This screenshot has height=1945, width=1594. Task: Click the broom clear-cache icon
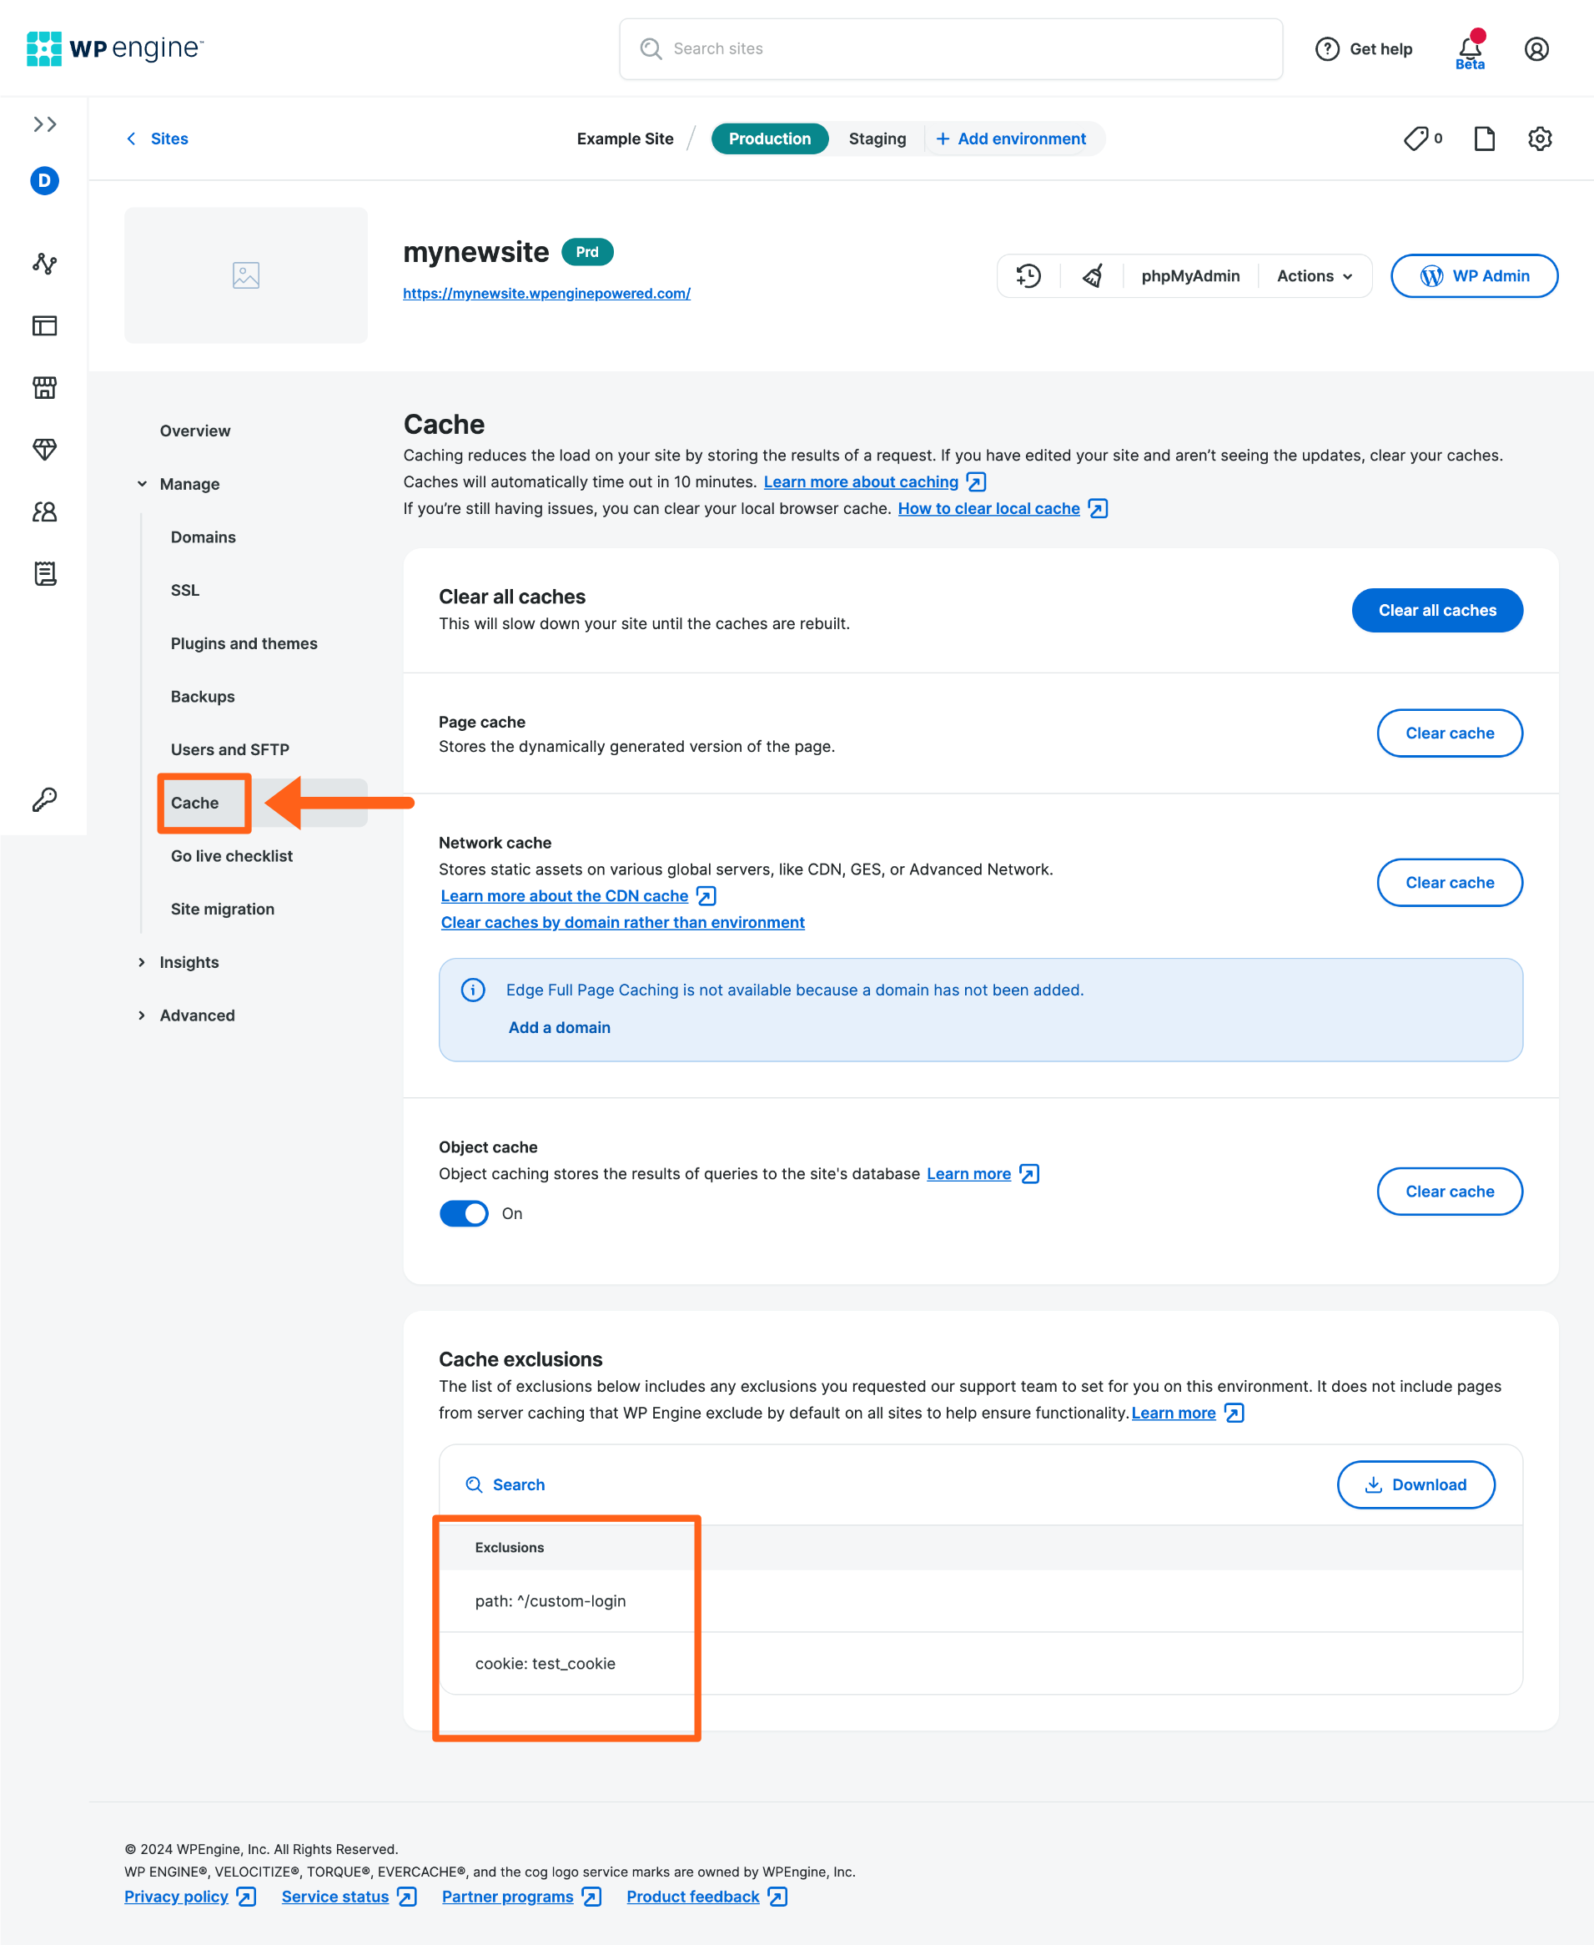click(x=1092, y=275)
